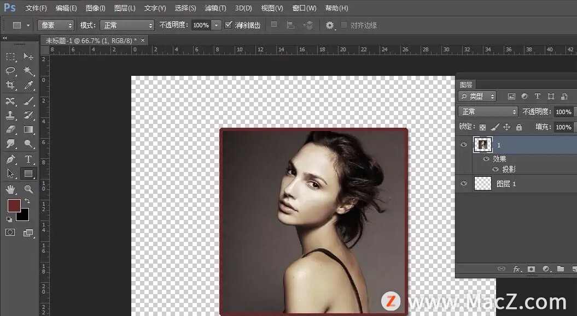577x316 pixels.
Task: Open the 图像(I) menu
Action: tap(95, 8)
